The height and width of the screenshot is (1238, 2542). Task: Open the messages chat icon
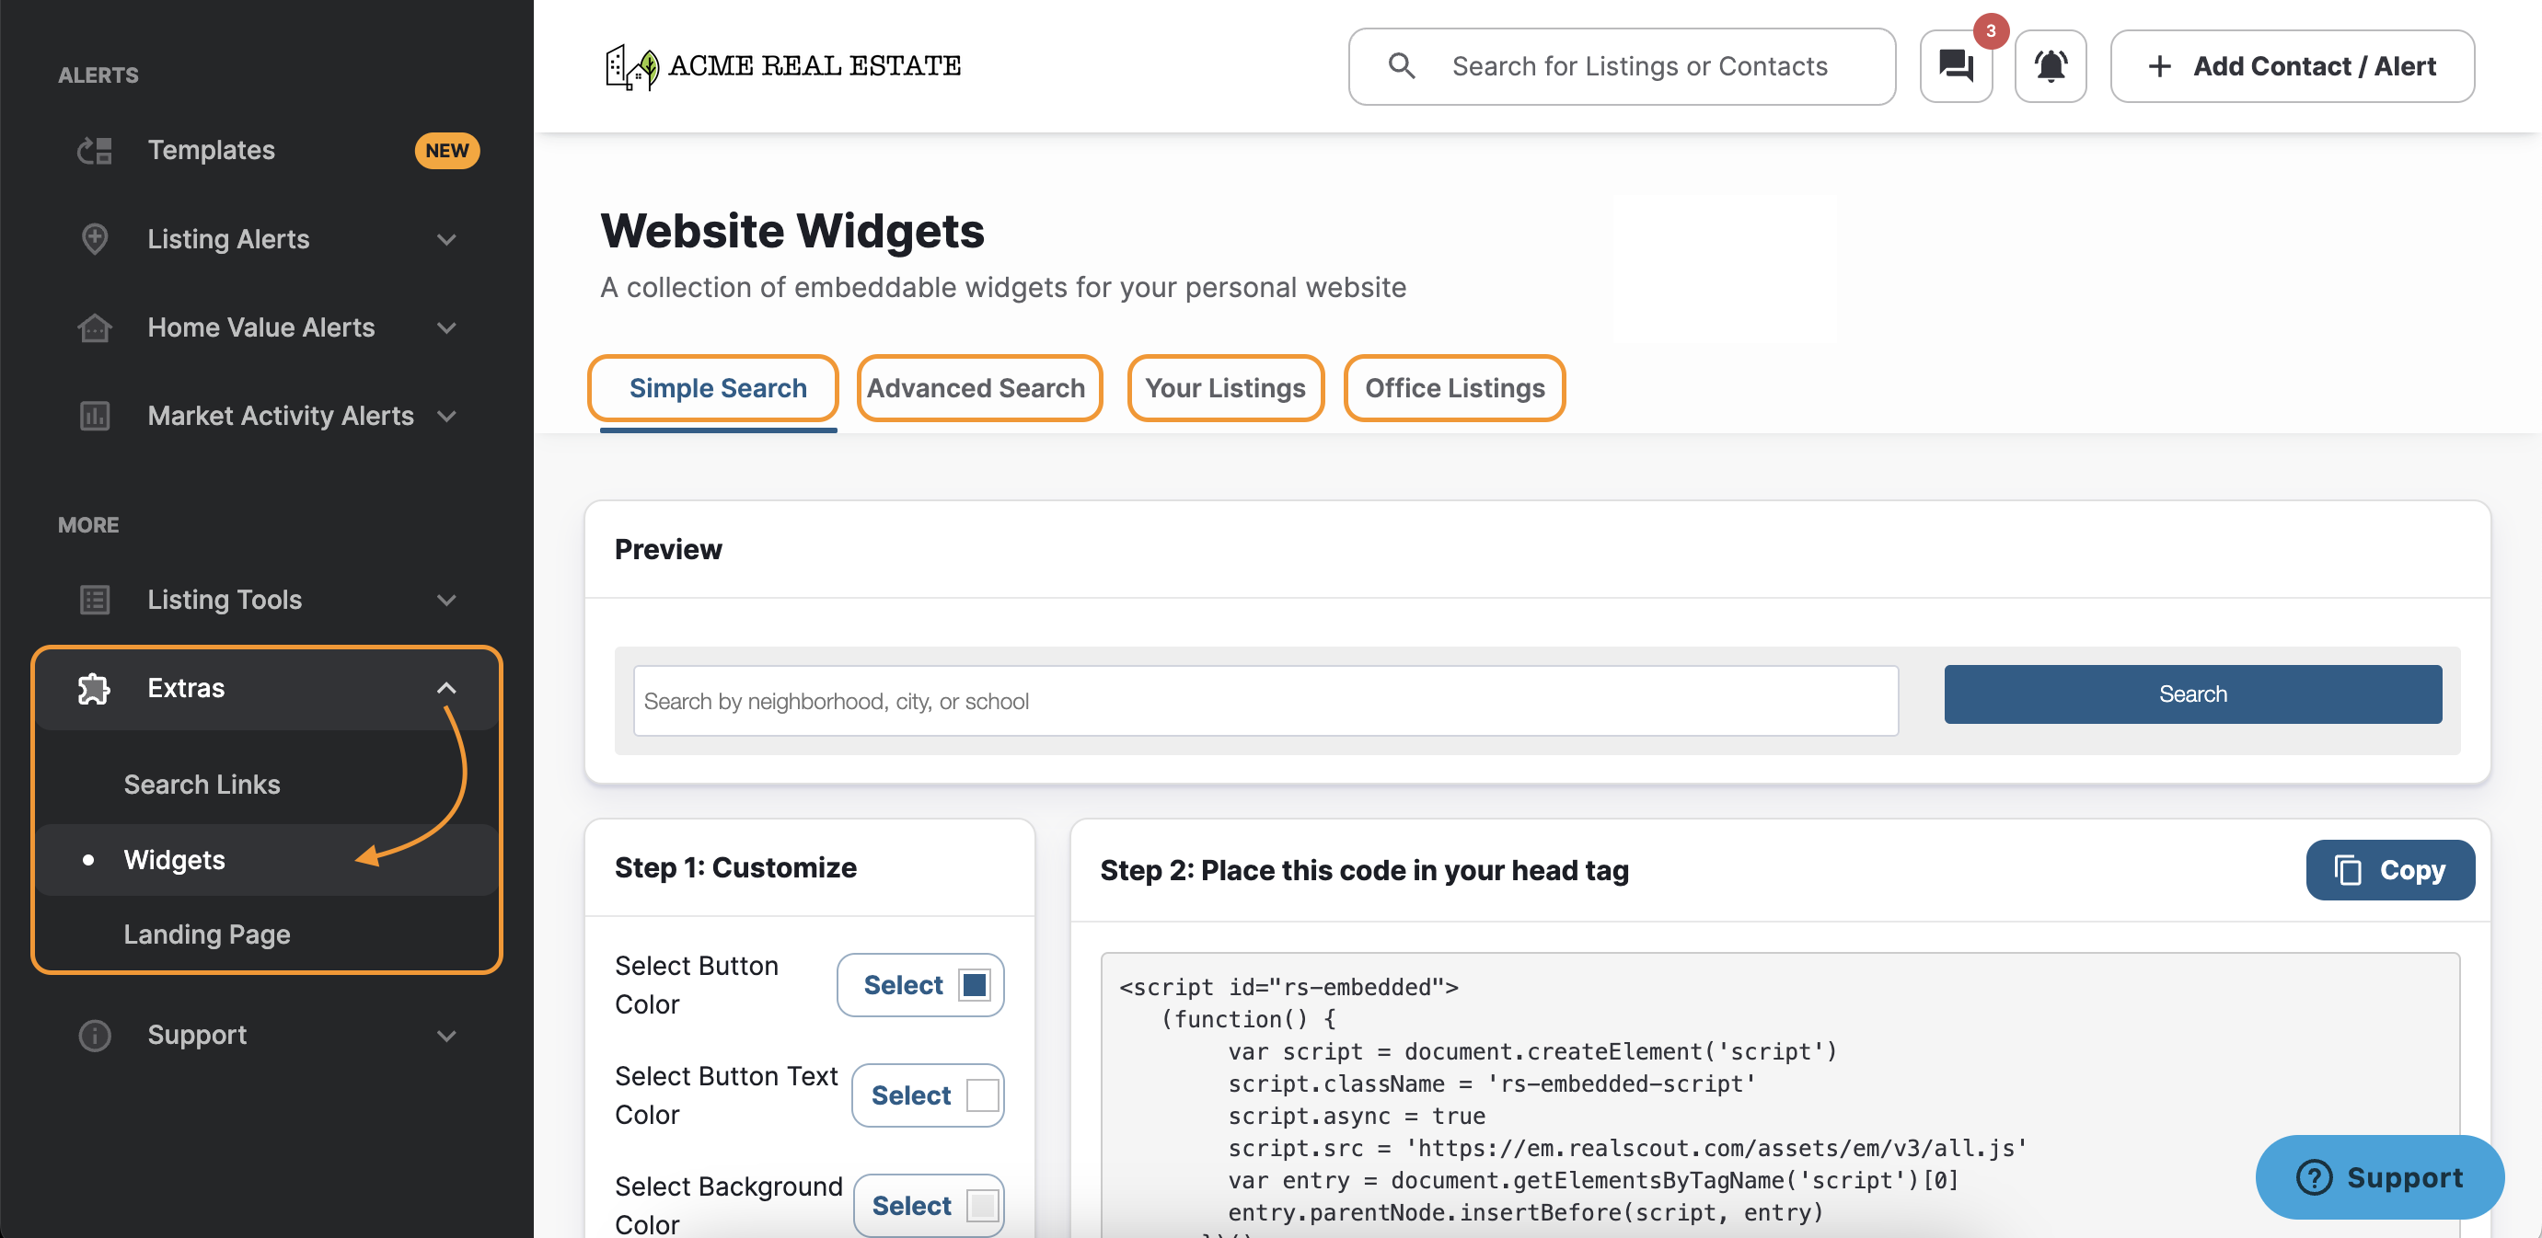click(1956, 66)
